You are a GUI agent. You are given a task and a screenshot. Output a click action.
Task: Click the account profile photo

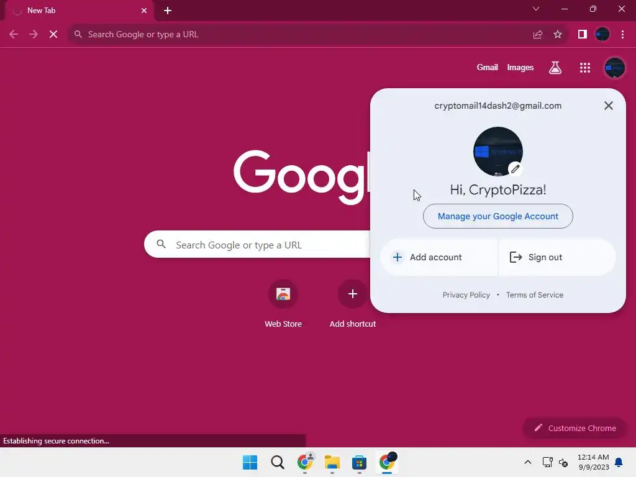pos(497,152)
